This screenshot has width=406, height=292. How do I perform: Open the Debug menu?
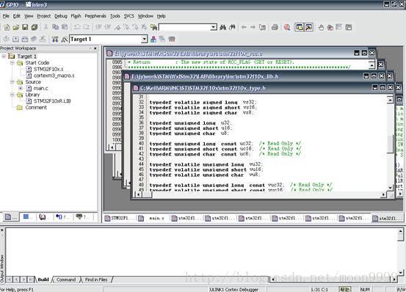(61, 16)
